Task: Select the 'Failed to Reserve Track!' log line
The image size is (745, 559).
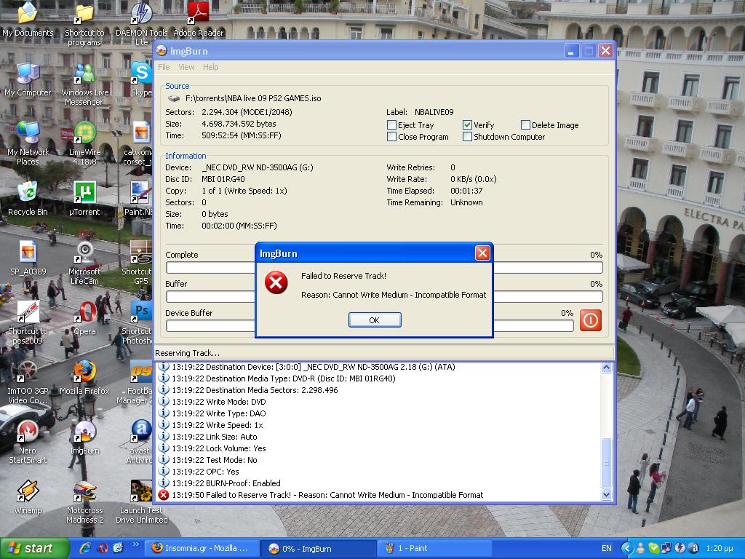Action: pos(327,495)
